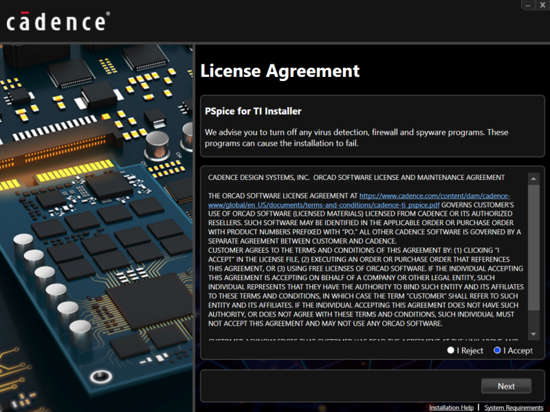
Task: Click the license agreement scrollbar thumb
Action: [533, 248]
